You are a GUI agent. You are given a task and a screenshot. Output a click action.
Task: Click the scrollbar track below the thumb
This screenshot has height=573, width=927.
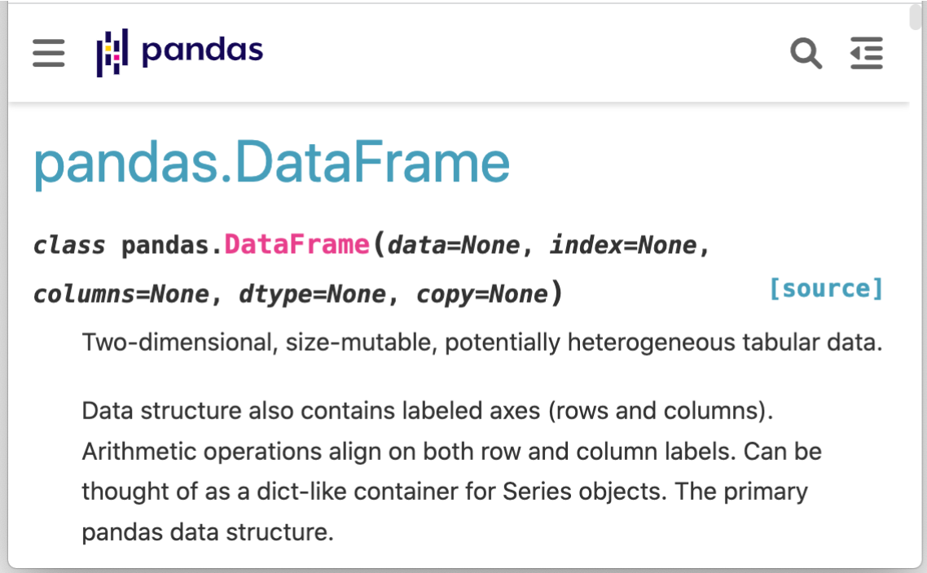pyautogui.click(x=917, y=326)
